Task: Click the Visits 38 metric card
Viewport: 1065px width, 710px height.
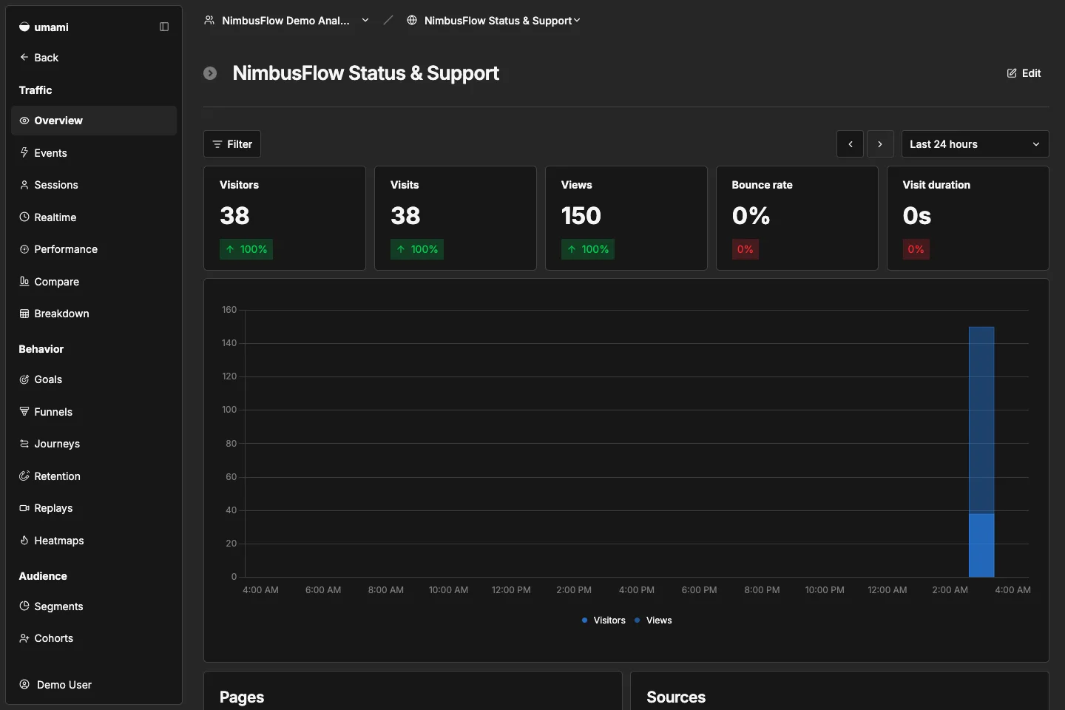Action: (456, 218)
